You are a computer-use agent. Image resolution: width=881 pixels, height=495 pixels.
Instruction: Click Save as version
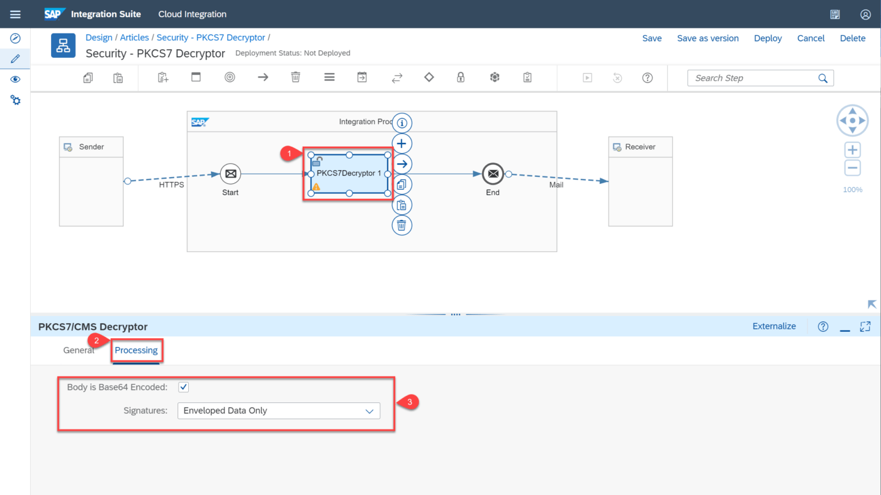click(708, 38)
